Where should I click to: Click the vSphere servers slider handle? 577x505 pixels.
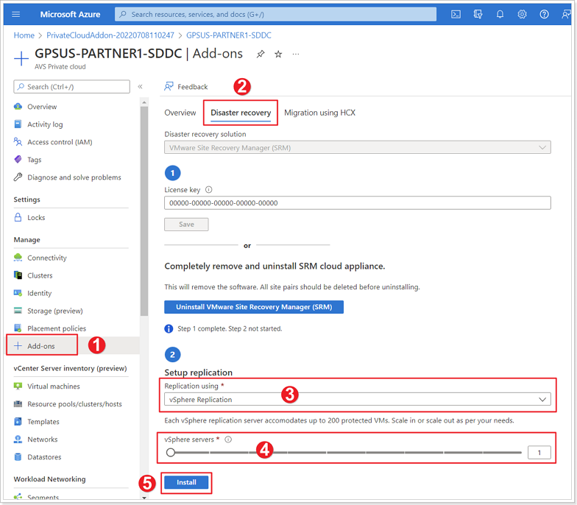171,452
